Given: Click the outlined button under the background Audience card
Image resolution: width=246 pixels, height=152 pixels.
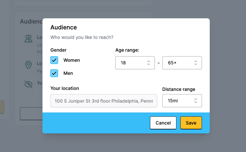Looking at the screenshot, I should pos(31,113).
